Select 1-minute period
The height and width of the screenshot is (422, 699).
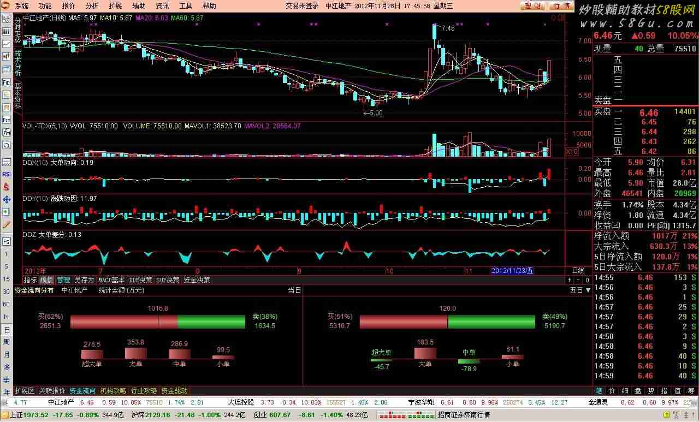coord(7,254)
